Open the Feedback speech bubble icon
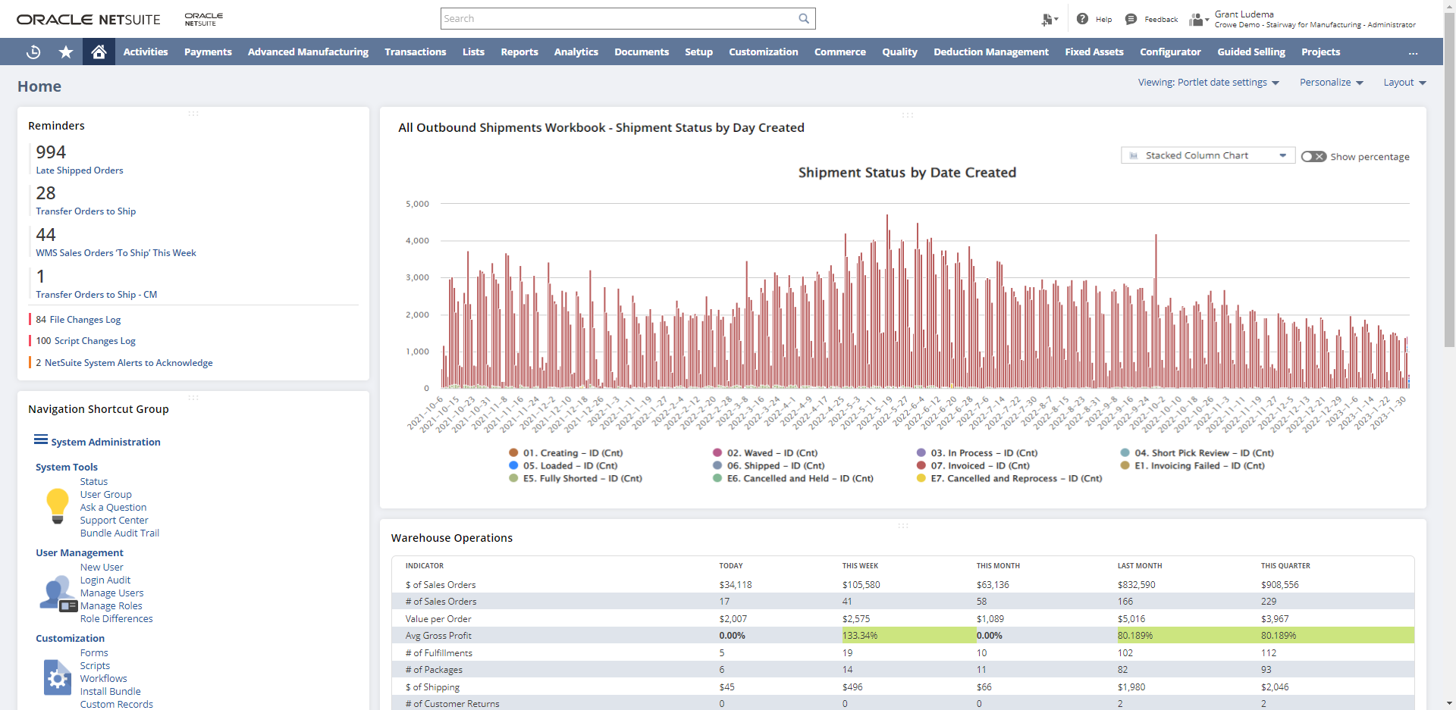Image resolution: width=1456 pixels, height=710 pixels. (1131, 19)
